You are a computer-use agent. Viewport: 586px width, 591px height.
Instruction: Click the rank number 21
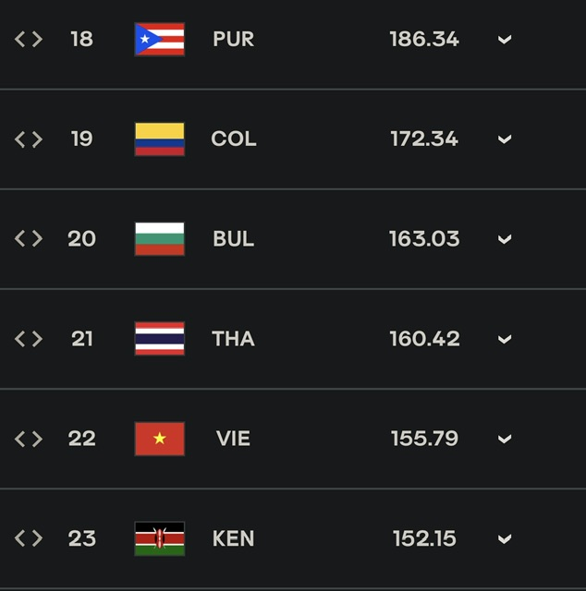point(82,339)
